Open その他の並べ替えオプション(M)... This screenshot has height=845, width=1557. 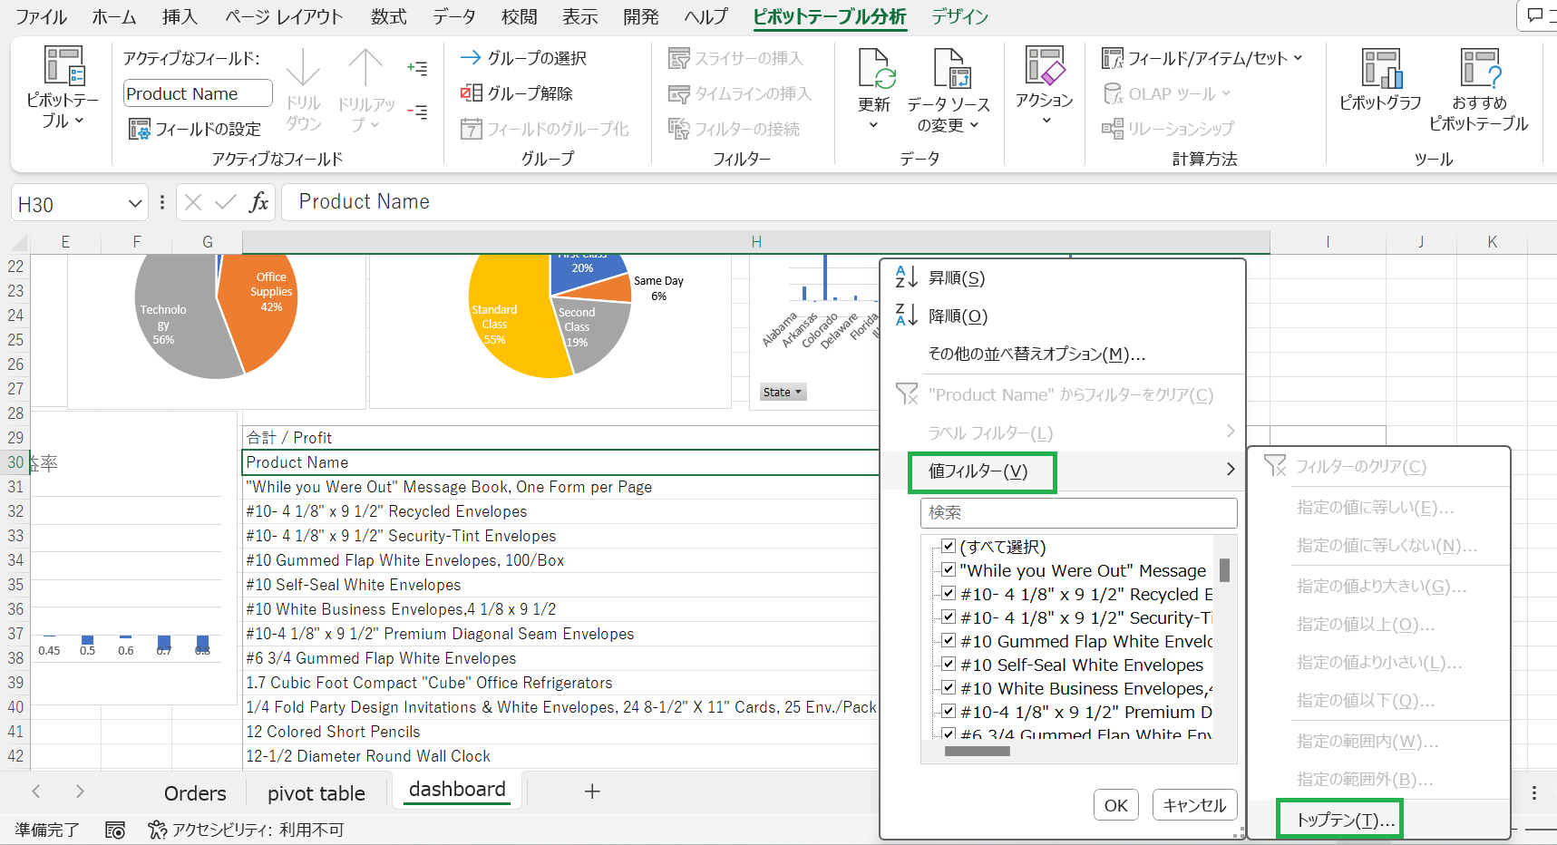1037,355
